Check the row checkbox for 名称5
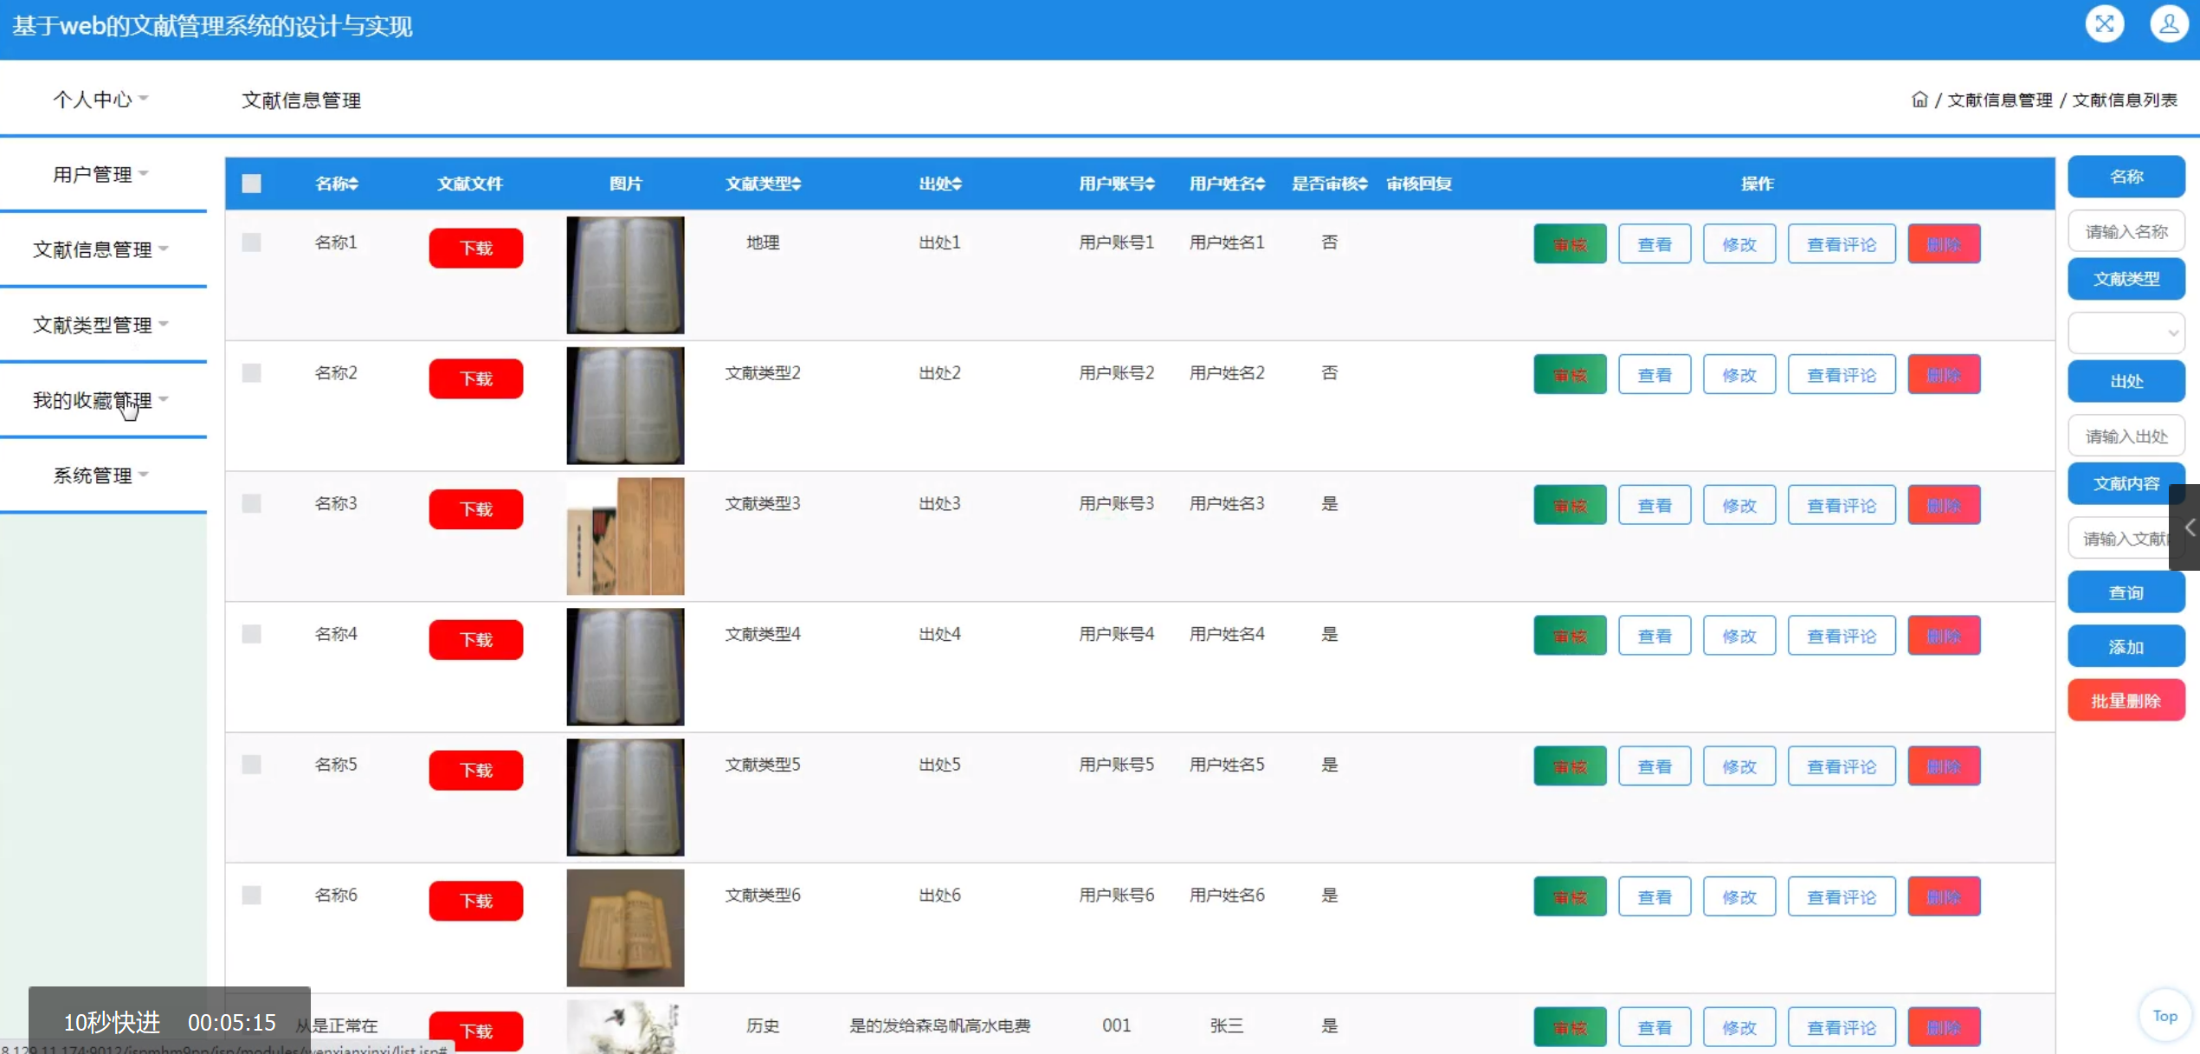2200x1054 pixels. point(251,765)
